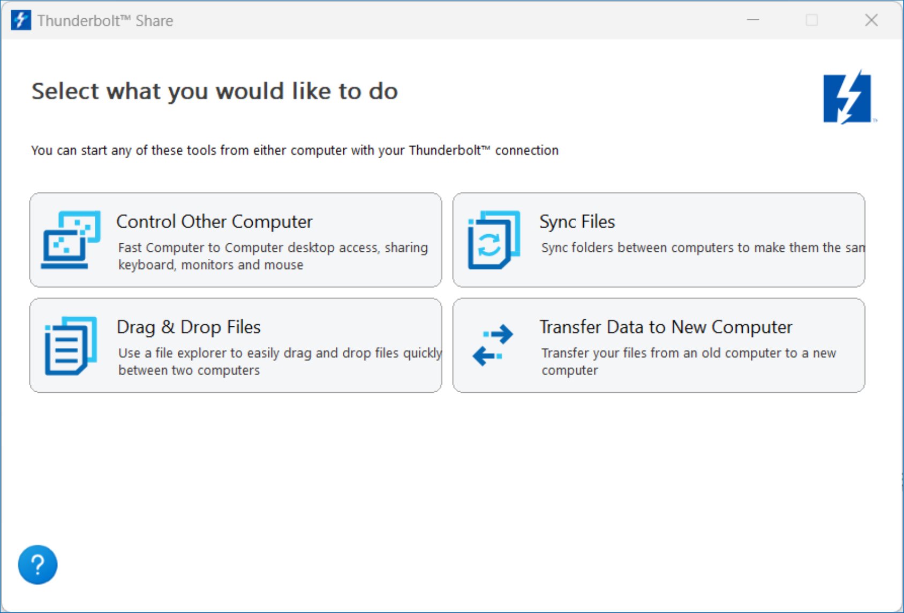This screenshot has width=904, height=613.
Task: Minimize the Thunderbolt Share window
Action: pos(753,20)
